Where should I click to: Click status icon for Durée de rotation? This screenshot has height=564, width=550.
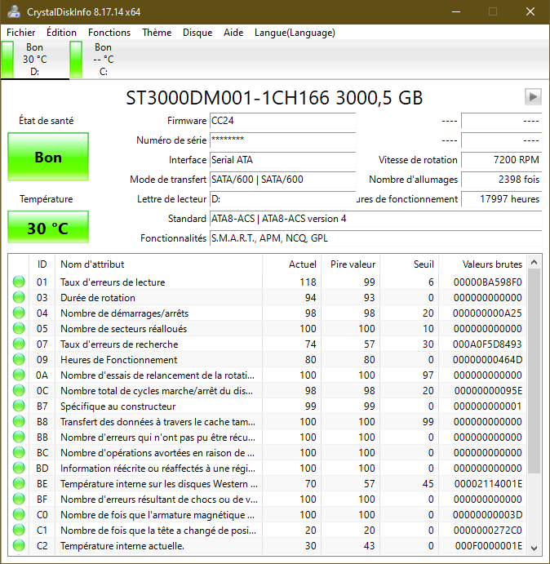[18, 298]
